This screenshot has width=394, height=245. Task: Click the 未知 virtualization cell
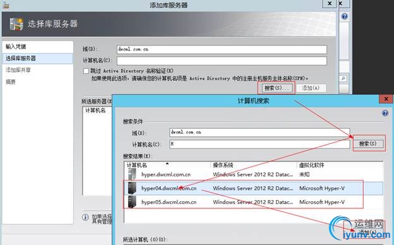click(304, 174)
